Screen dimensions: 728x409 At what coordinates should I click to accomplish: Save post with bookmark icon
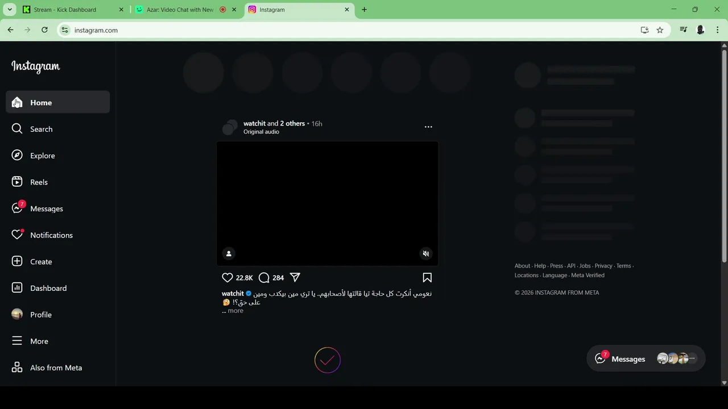(427, 278)
